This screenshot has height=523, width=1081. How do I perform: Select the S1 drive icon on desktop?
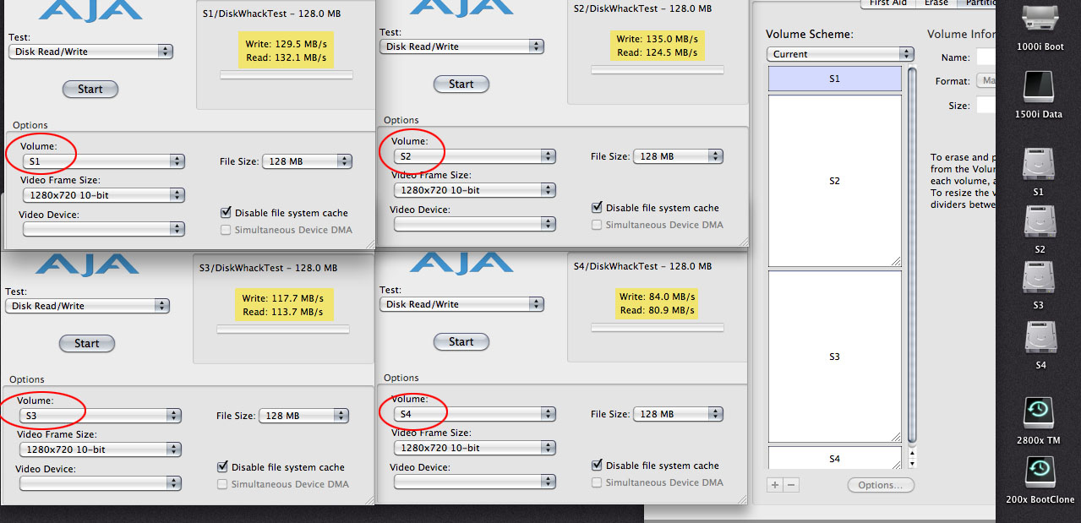click(1039, 164)
